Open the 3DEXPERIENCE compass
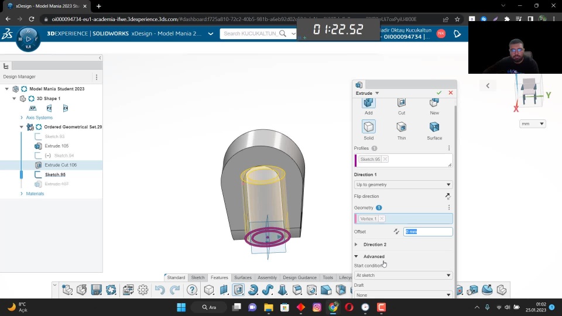 (28, 39)
